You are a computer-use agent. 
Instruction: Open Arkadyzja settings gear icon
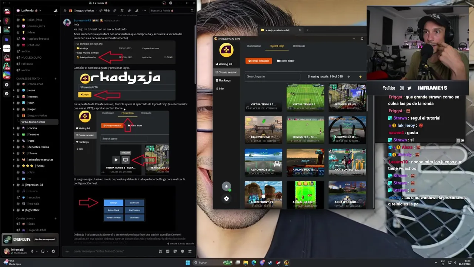(226, 199)
